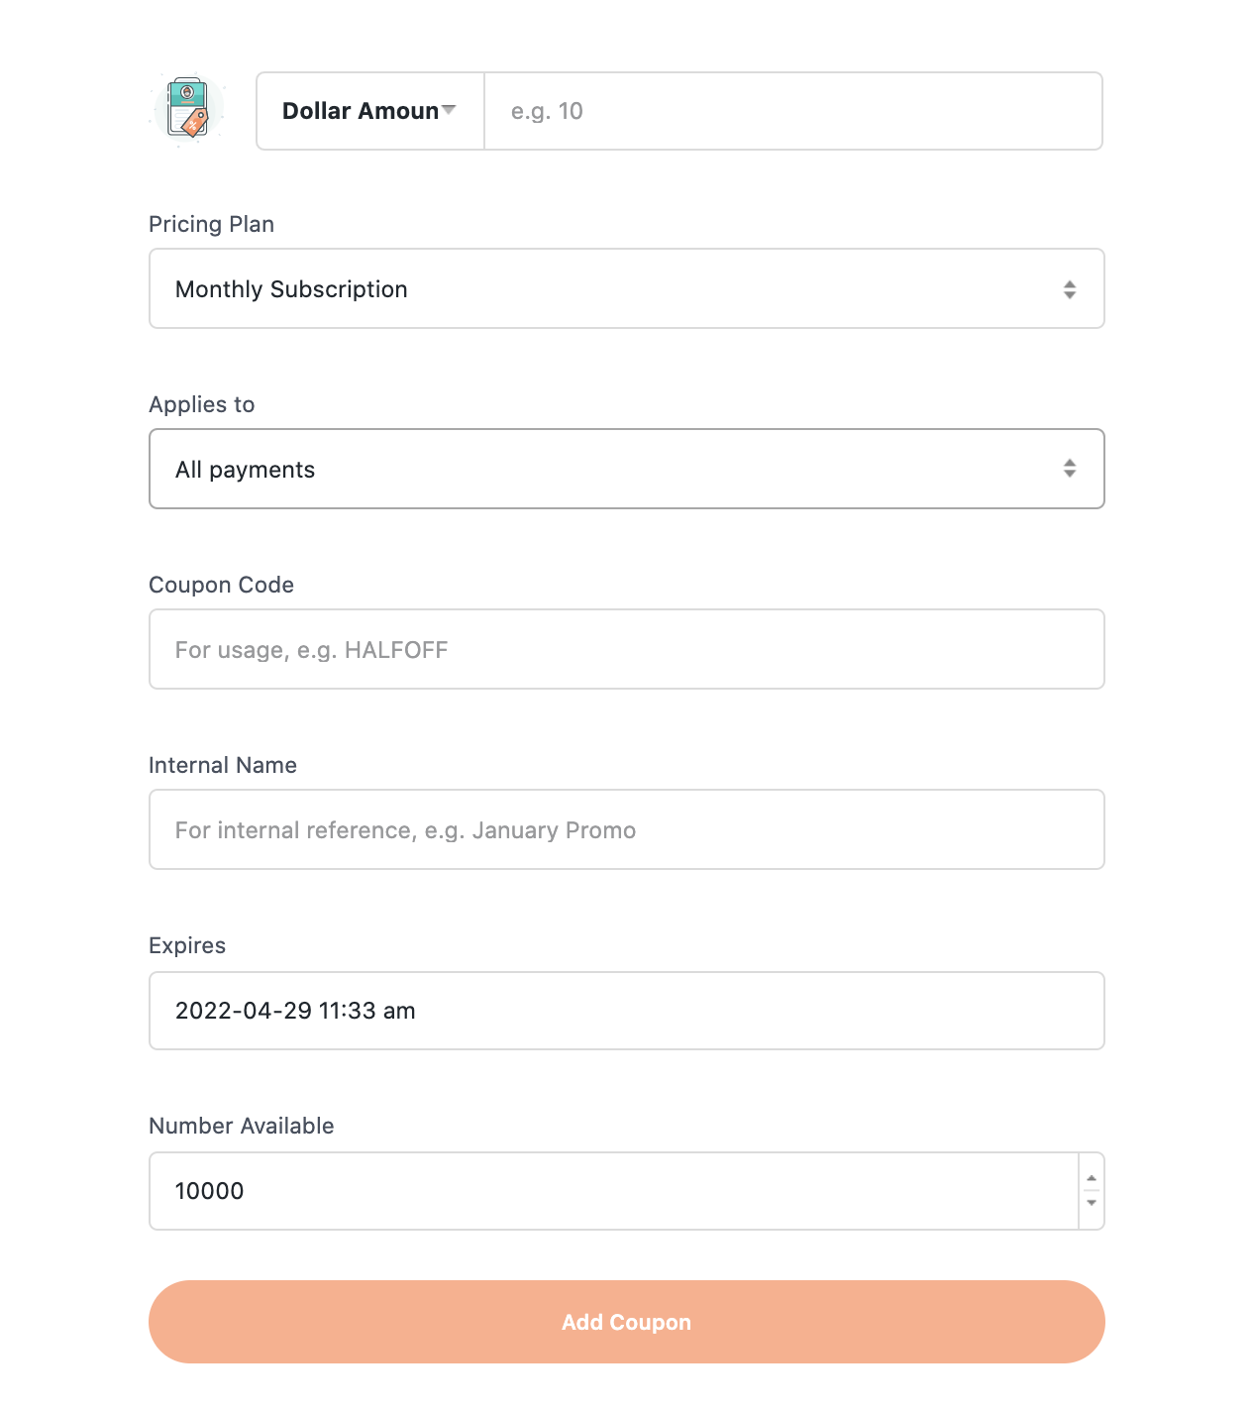Focus the discount amount field showing e.g. 10
This screenshot has height=1411, width=1252.
tap(793, 111)
